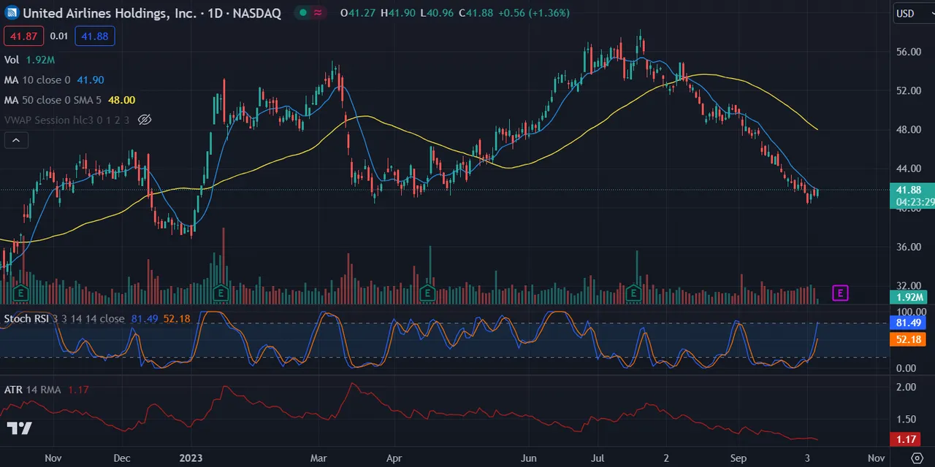This screenshot has height=467, width=935.
Task: Open the purple upcoming earnings E marker
Action: [840, 293]
